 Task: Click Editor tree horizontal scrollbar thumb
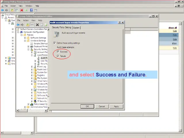[x=23, y=110]
